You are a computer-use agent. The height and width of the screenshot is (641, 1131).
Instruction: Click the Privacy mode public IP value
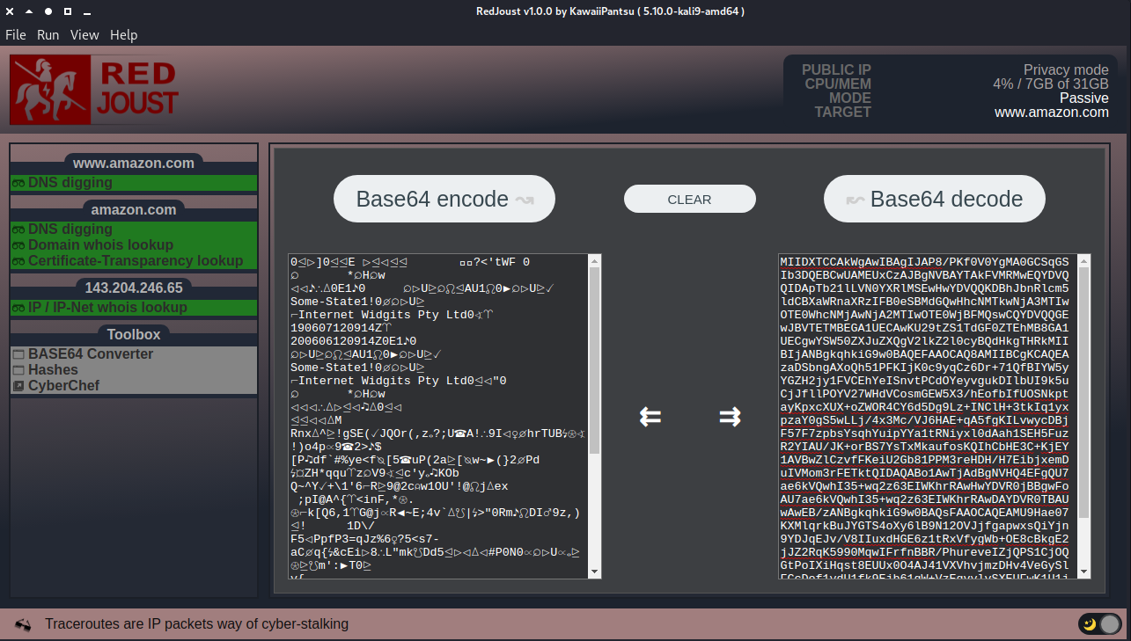coord(1066,70)
